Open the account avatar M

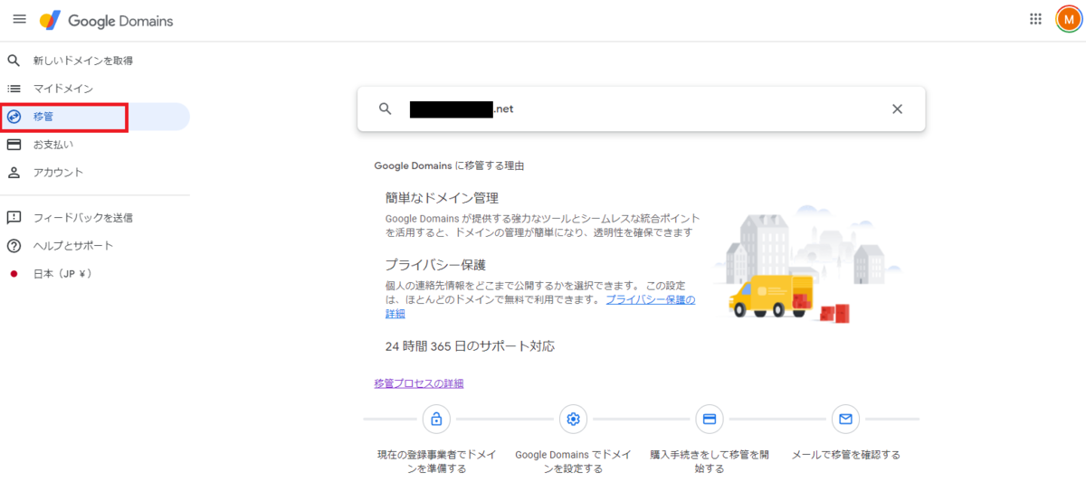tap(1068, 19)
